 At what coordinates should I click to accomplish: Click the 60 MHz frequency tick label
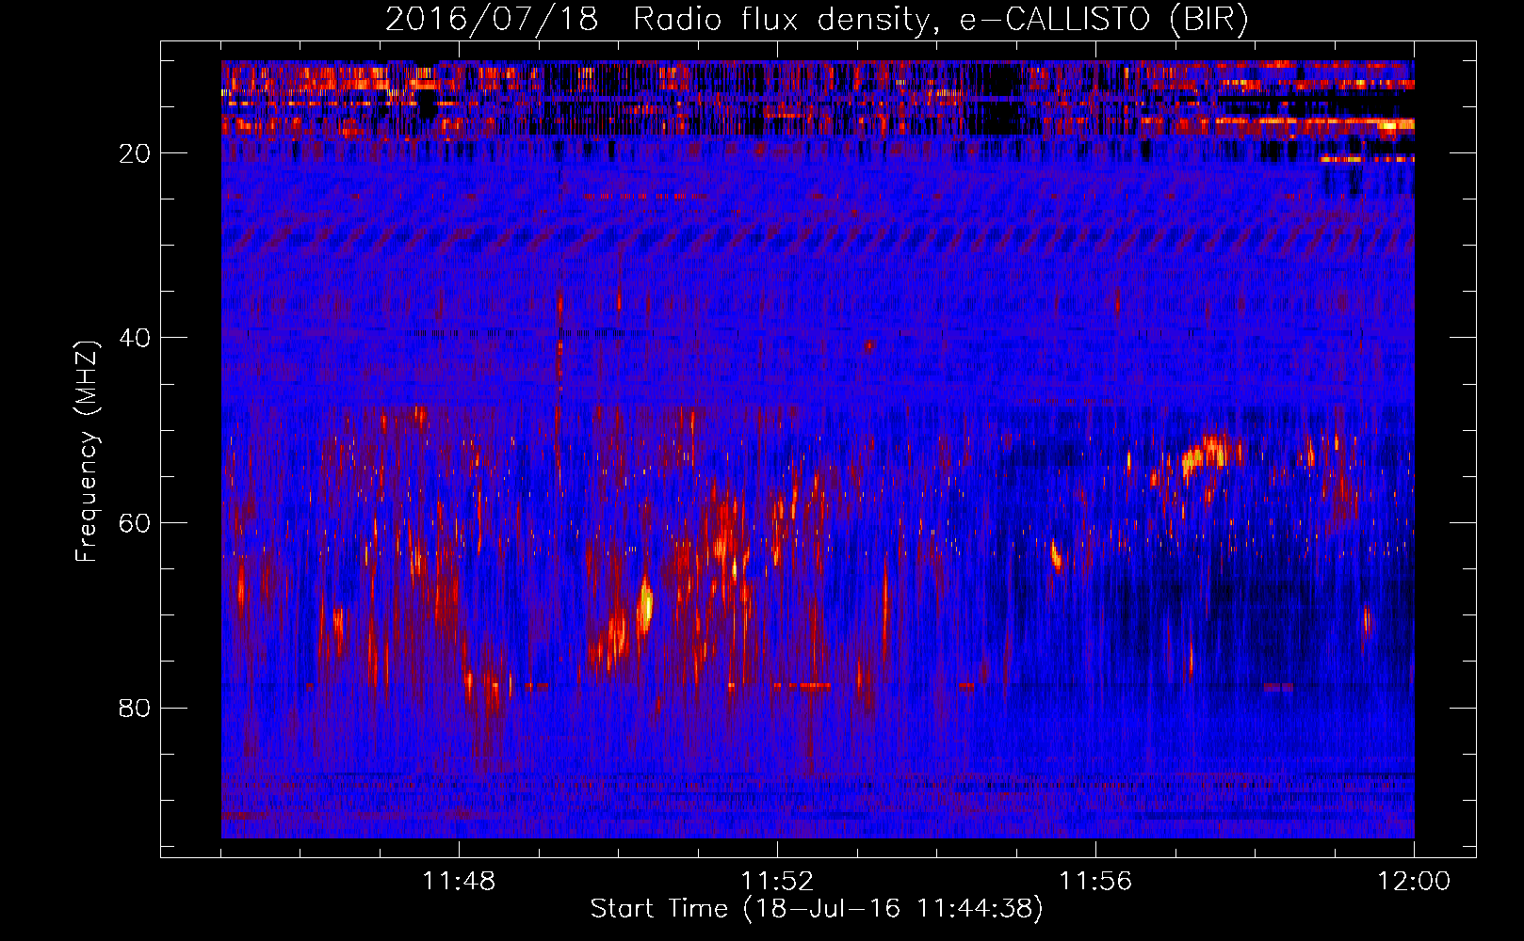[135, 523]
